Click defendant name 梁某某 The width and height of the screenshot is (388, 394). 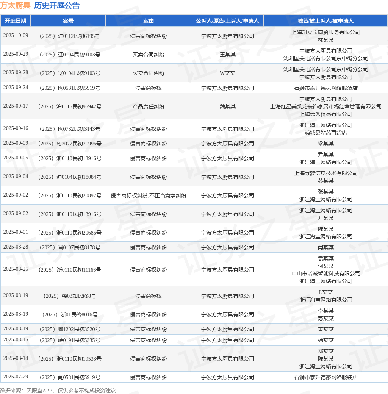click(326, 144)
